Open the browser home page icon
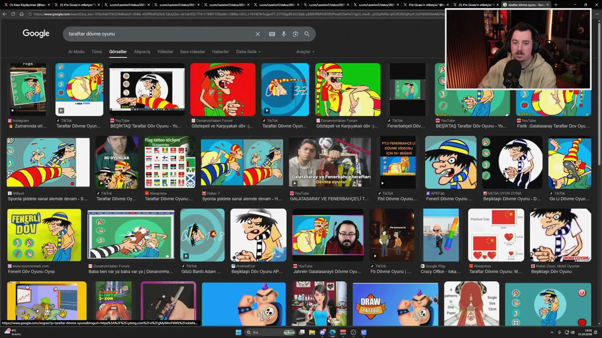 coord(22,14)
